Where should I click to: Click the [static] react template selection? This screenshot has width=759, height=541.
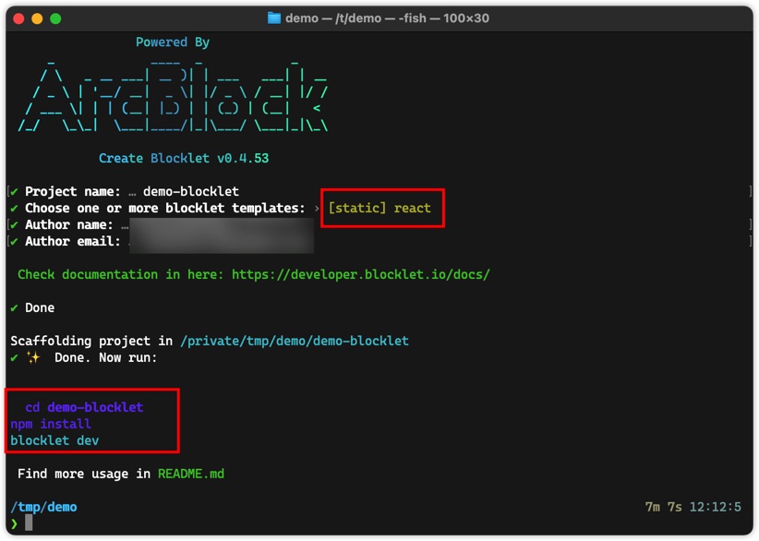click(379, 208)
